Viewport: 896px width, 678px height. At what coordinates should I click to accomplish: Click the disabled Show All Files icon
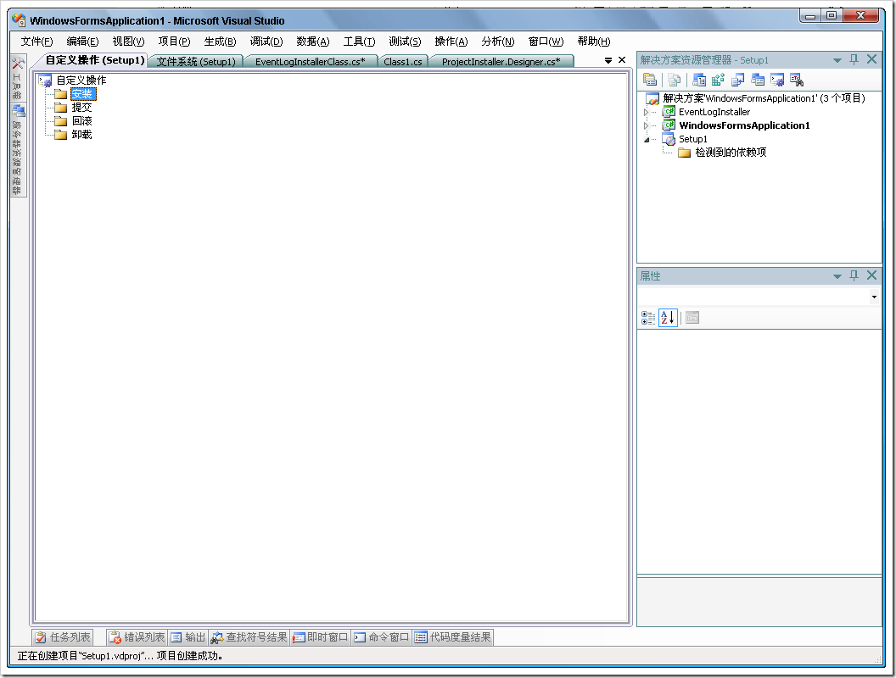pyautogui.click(x=675, y=80)
